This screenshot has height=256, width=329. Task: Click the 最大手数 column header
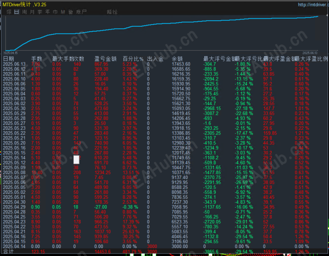62,59
